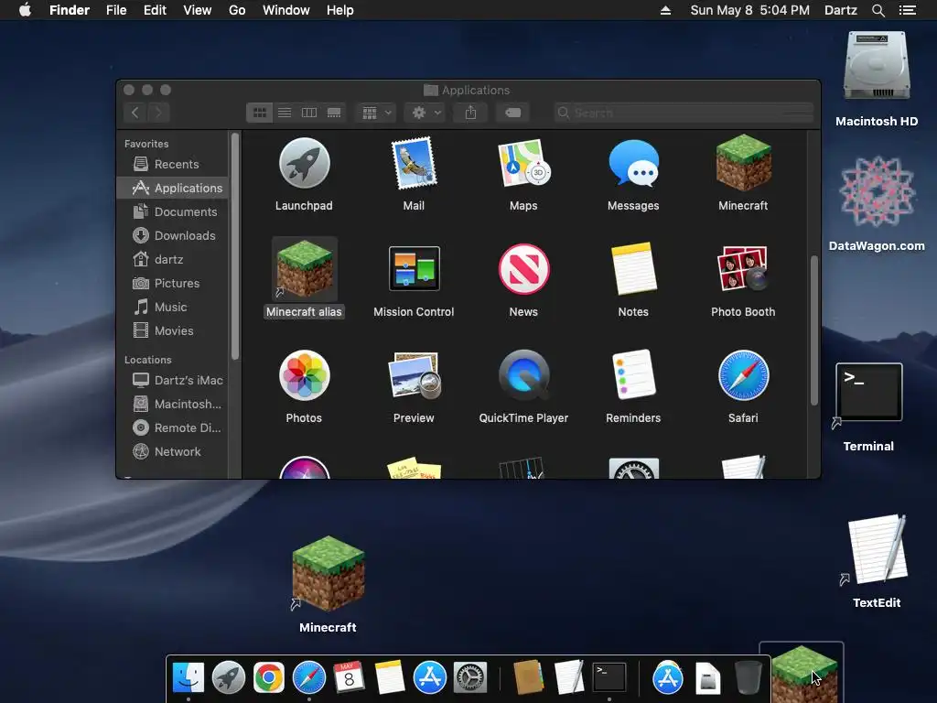The height and width of the screenshot is (703, 937).
Task: Open the View menu
Action: (x=198, y=10)
